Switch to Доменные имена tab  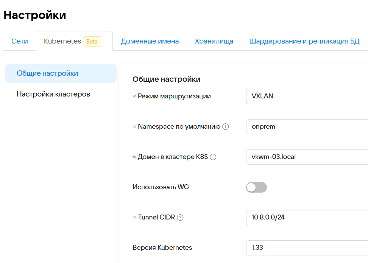[x=150, y=41]
